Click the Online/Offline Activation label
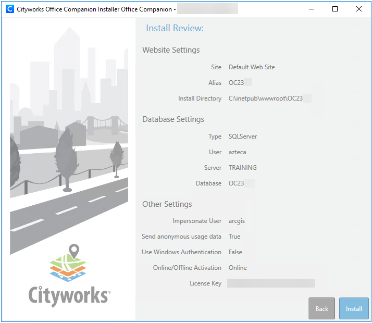This screenshot has width=372, height=323. pos(187,268)
